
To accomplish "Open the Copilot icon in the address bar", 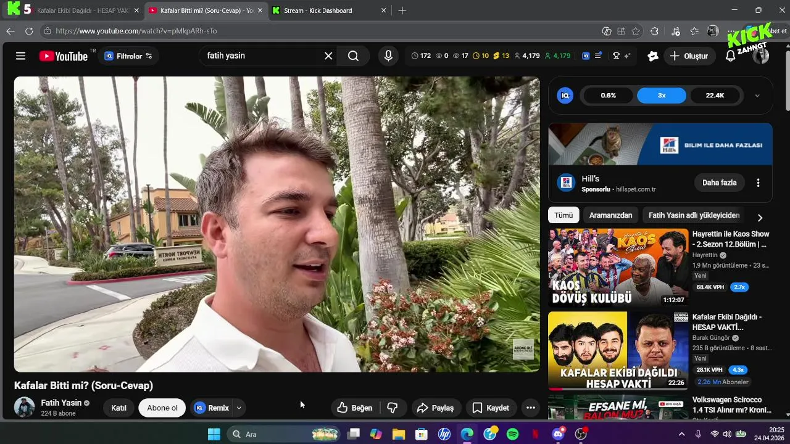I will coord(607,31).
